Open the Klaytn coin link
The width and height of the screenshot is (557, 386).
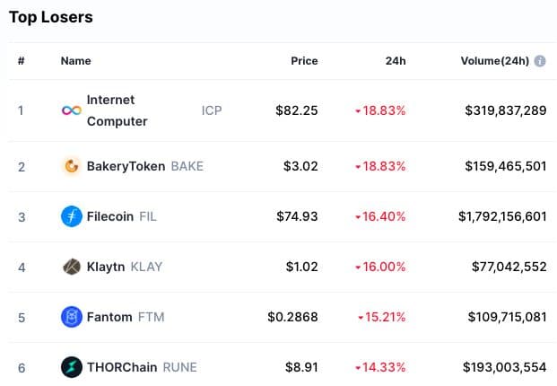coord(107,267)
